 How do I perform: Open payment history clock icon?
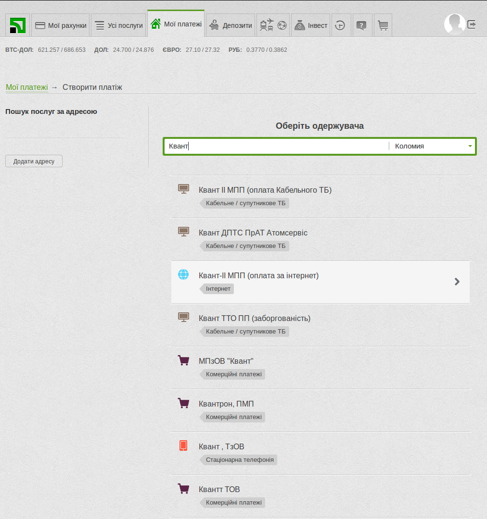coord(340,25)
